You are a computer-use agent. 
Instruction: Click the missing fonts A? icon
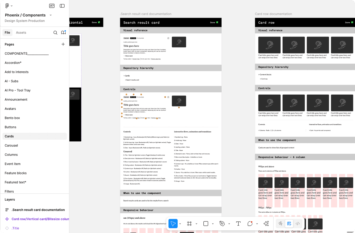click(x=52, y=6)
